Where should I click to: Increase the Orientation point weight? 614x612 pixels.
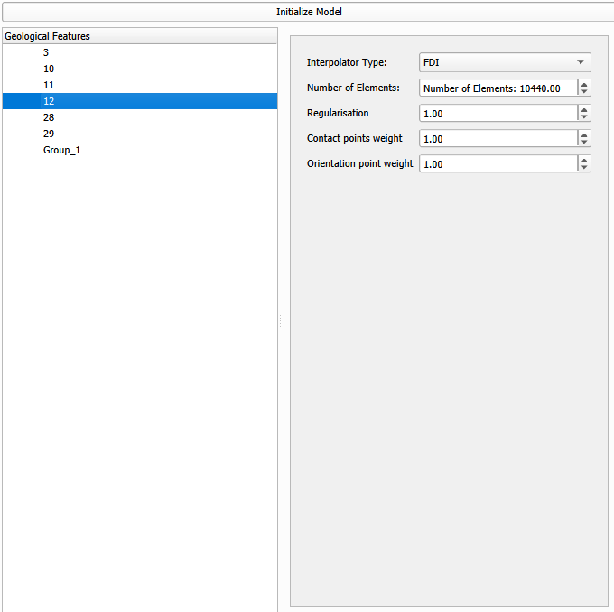pyautogui.click(x=584, y=160)
